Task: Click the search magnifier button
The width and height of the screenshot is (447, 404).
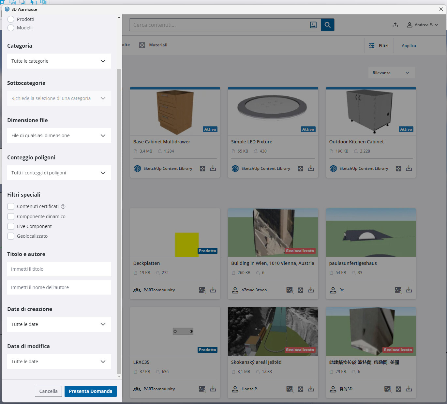Action: (328, 25)
